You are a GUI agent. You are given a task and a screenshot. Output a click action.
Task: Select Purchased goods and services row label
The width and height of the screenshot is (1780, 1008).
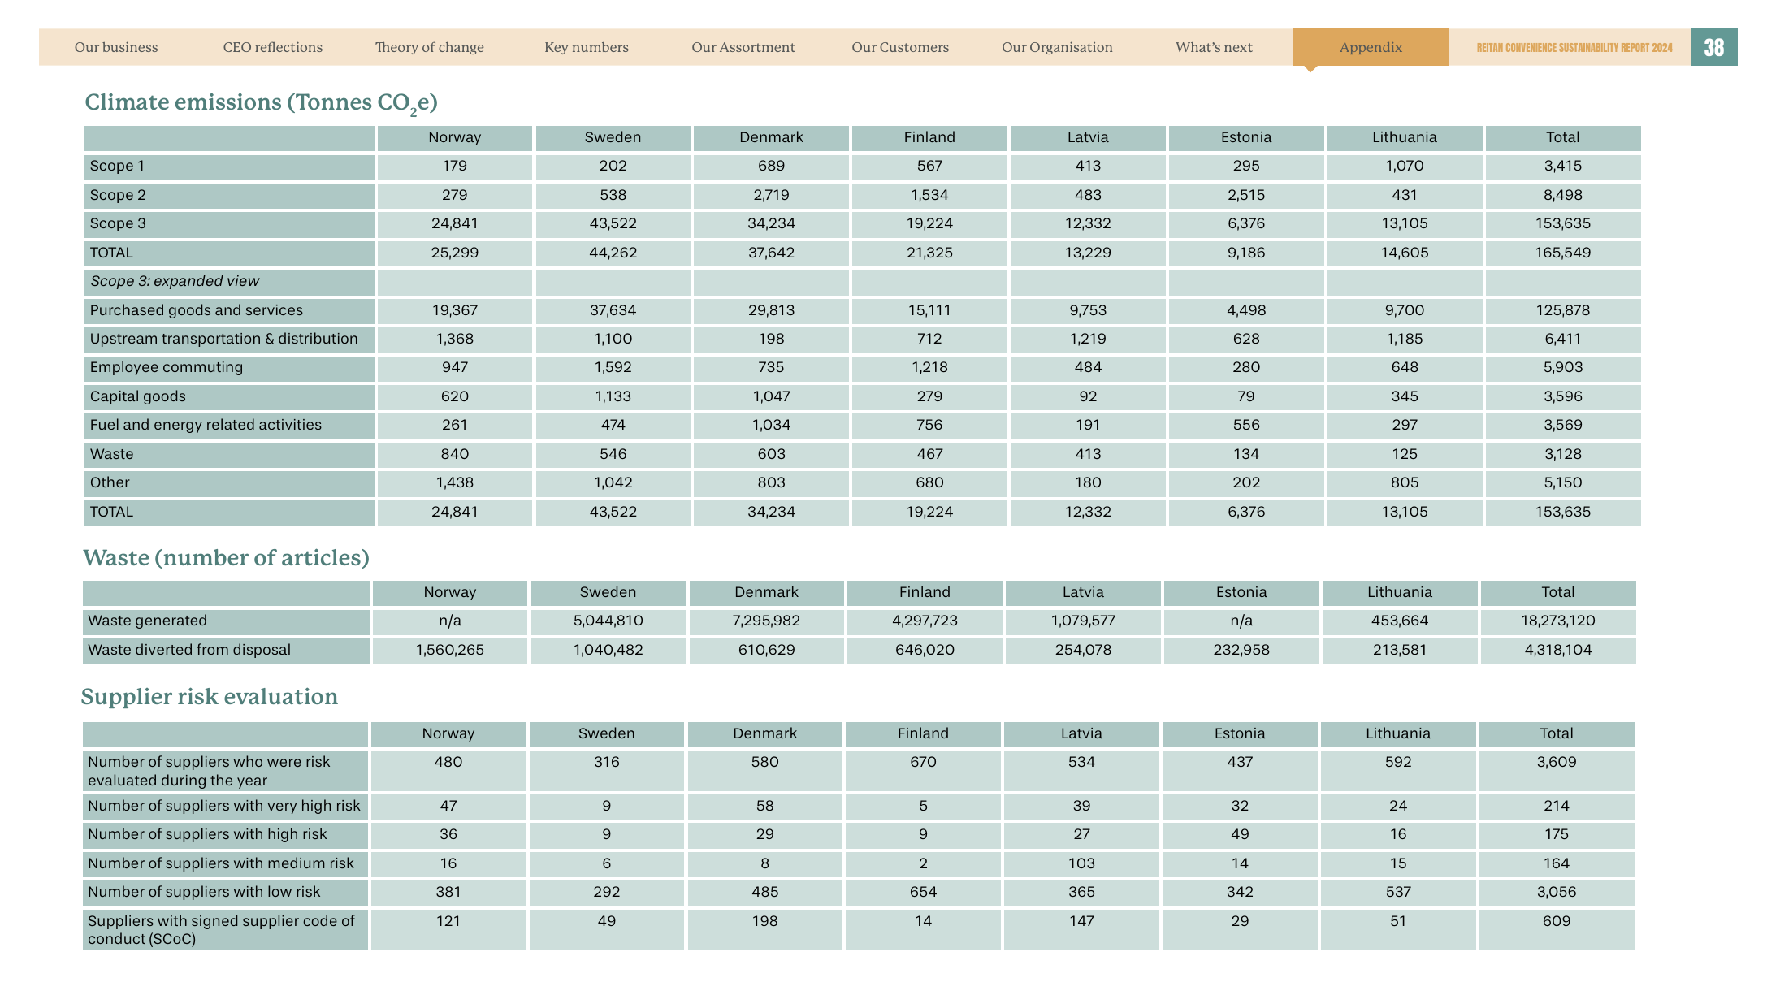(x=229, y=310)
